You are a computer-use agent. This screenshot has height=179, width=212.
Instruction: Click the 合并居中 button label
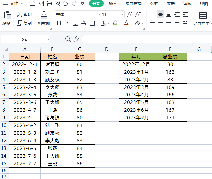click(202, 23)
